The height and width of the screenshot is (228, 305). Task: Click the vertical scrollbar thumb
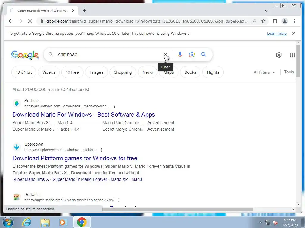click(x=298, y=61)
